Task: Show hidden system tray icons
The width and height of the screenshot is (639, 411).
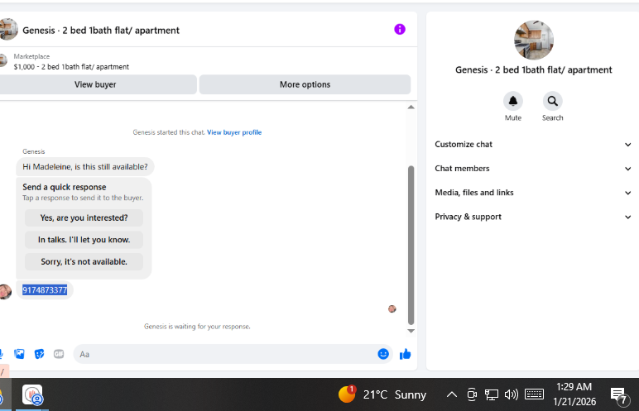Action: point(452,394)
